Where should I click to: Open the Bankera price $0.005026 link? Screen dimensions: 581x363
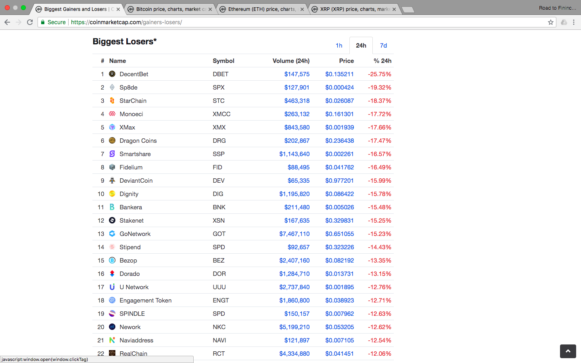[x=340, y=207]
